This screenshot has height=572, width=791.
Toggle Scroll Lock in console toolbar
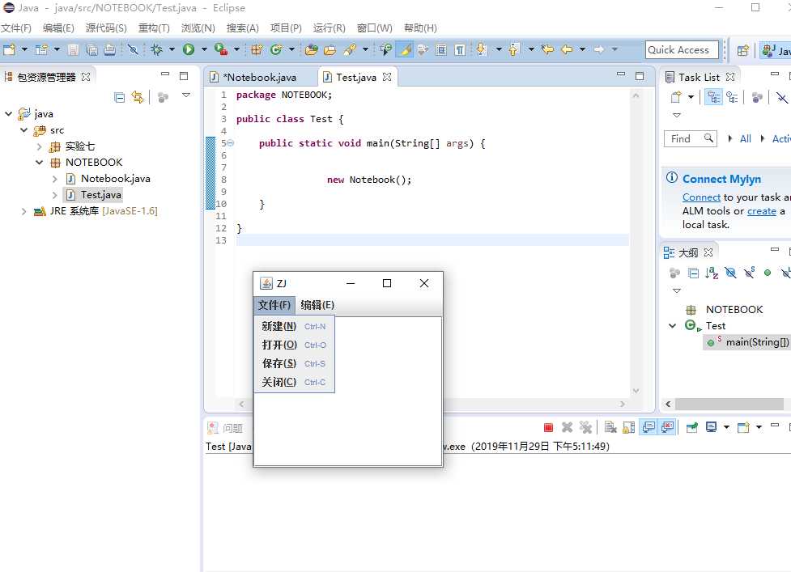(628, 427)
